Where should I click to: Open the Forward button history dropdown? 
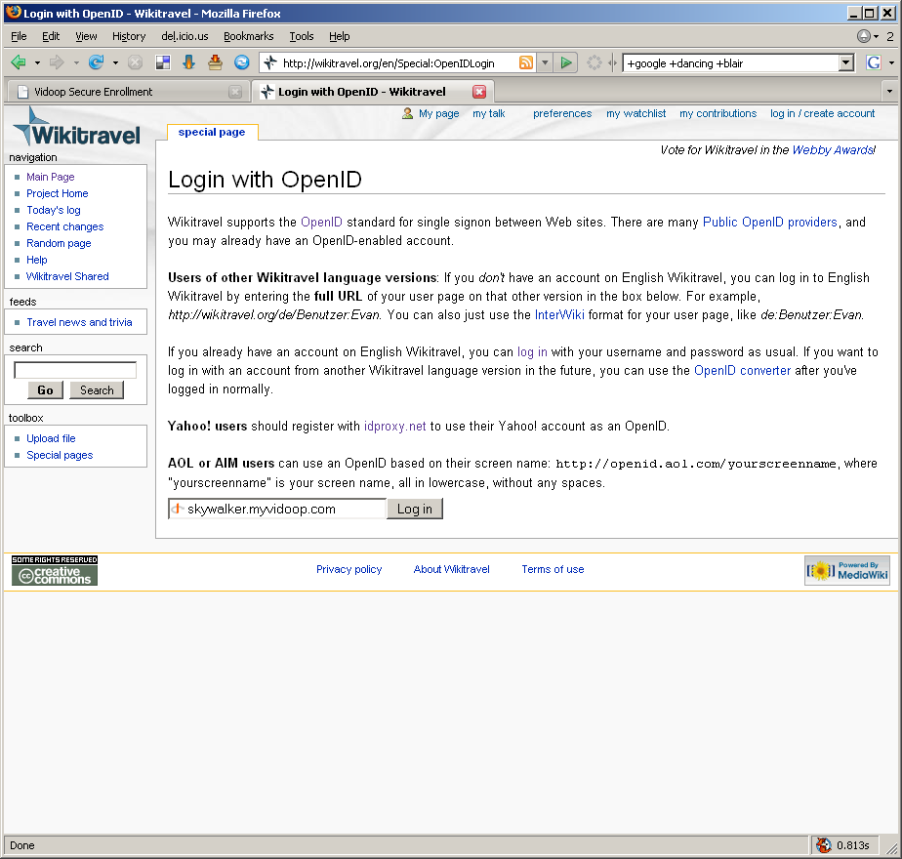pos(76,62)
